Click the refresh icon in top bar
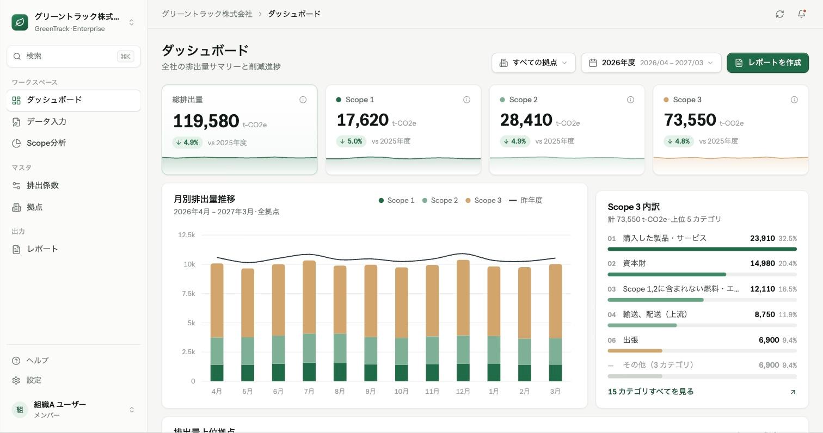 tap(780, 14)
